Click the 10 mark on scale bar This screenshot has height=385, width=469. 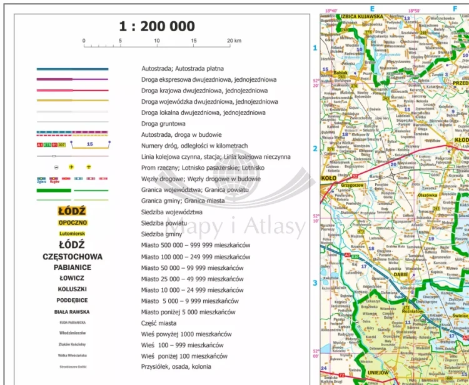click(157, 41)
